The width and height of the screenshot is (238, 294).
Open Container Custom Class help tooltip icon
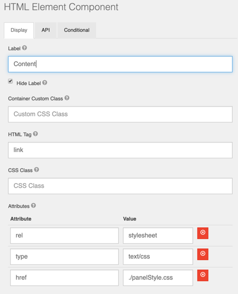pos(67,98)
